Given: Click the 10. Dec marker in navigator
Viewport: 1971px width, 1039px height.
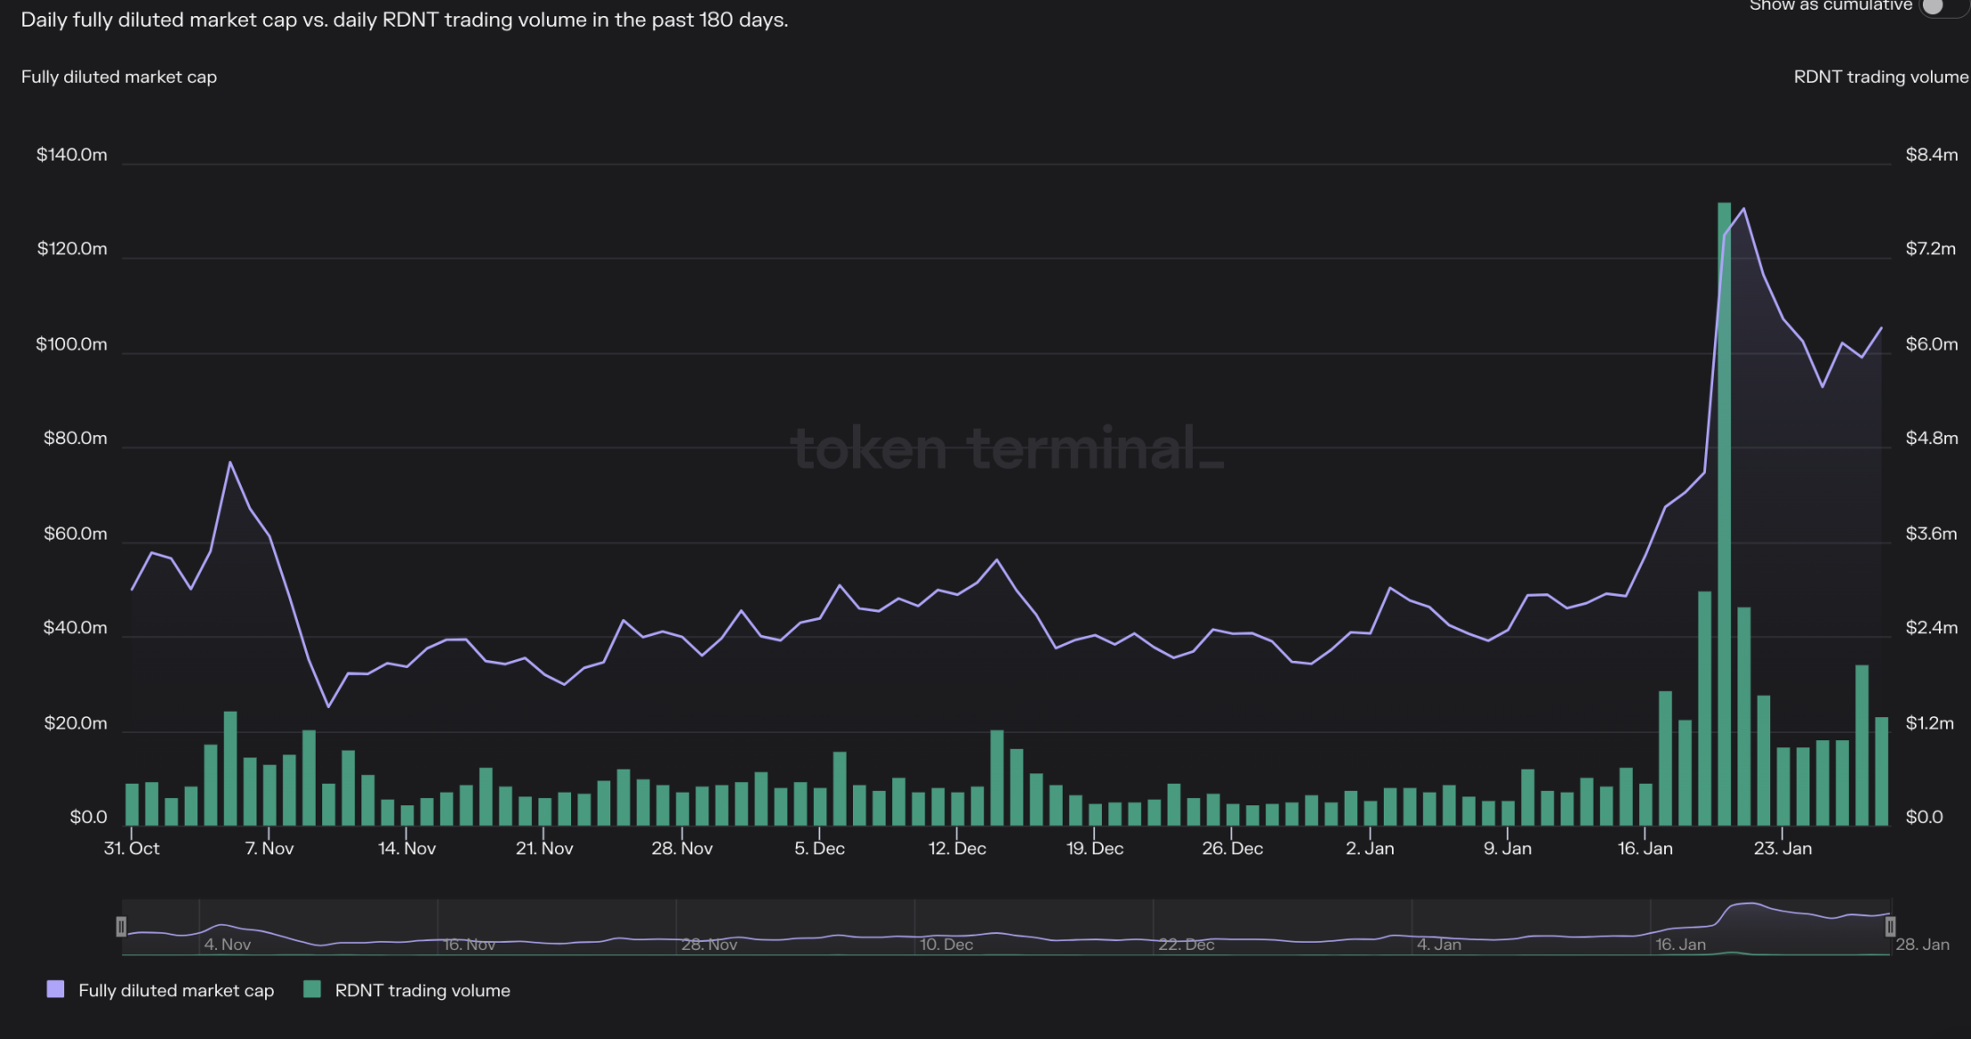Looking at the screenshot, I should click(x=947, y=944).
